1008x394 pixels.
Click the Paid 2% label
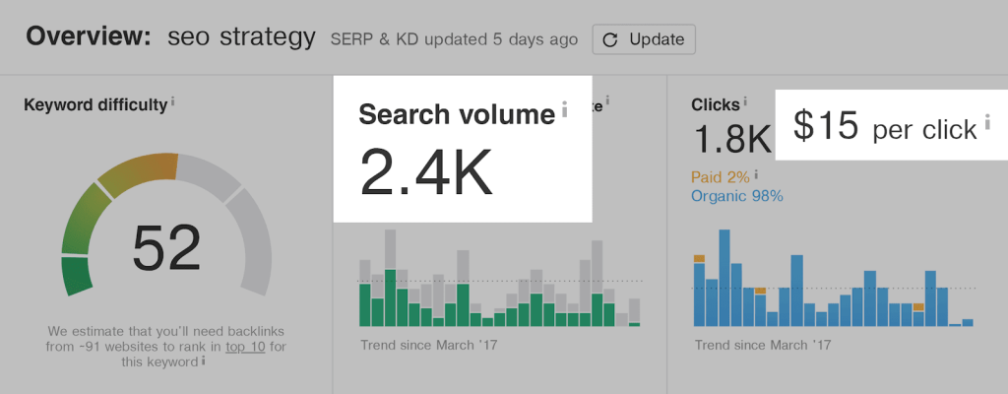pyautogui.click(x=722, y=176)
